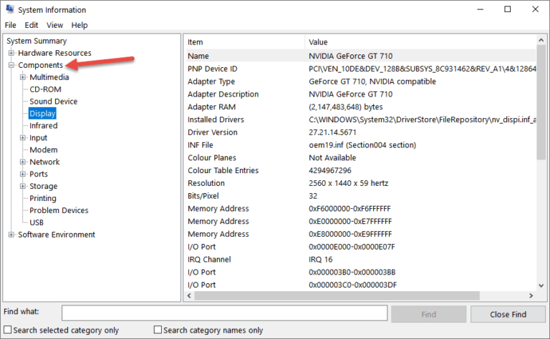Select the Adapter RAM row
Image resolution: width=550 pixels, height=339 pixels.
click(x=360, y=107)
